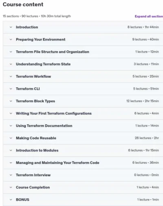Click chevron beside Terraform File Structure and Organization
163x206 pixels.
tap(11, 52)
